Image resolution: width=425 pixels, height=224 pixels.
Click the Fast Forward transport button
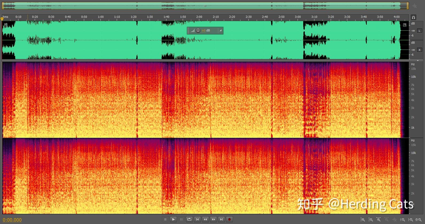[x=213, y=219]
